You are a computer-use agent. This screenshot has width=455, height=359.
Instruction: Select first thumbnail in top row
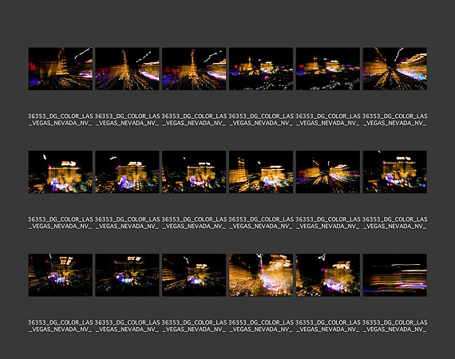point(61,69)
